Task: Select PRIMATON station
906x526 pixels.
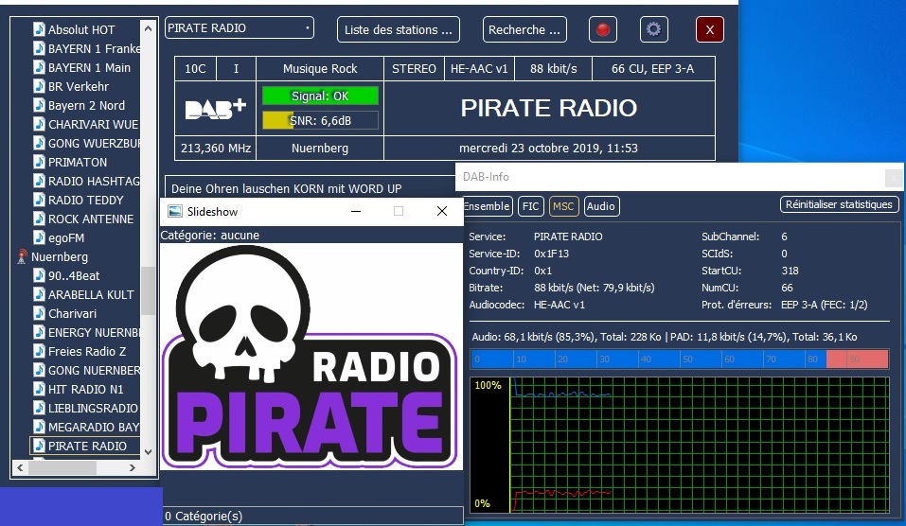Action: tap(78, 162)
